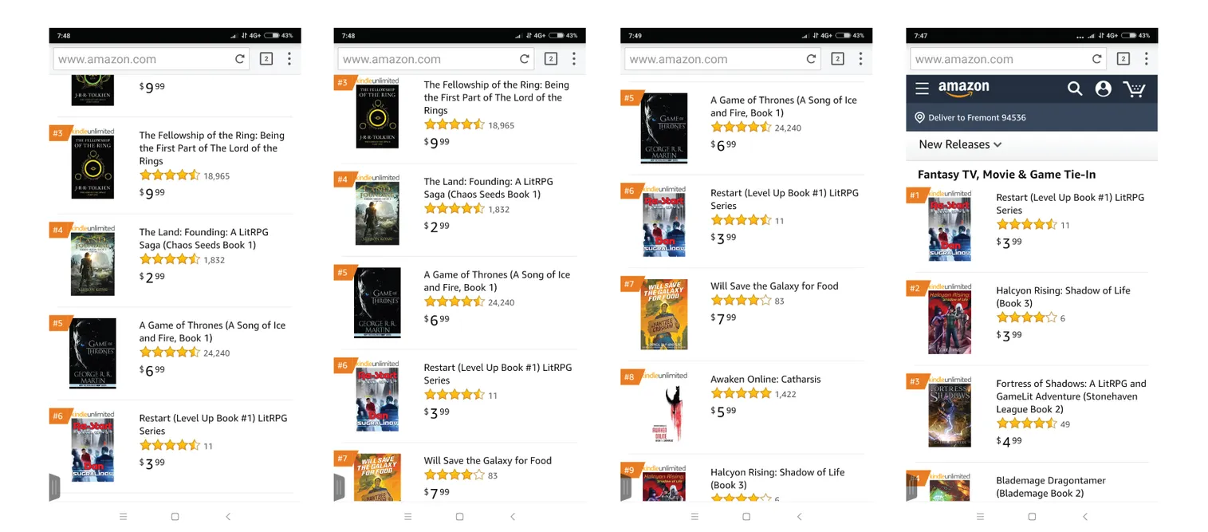Open the hamburger menu beside the Amazon logo
The image size is (1208, 532).
coord(922,89)
